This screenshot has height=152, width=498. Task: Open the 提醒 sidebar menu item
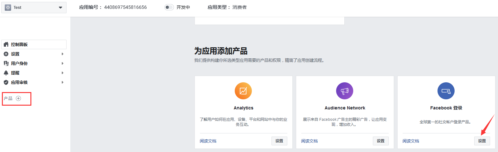coord(15,73)
